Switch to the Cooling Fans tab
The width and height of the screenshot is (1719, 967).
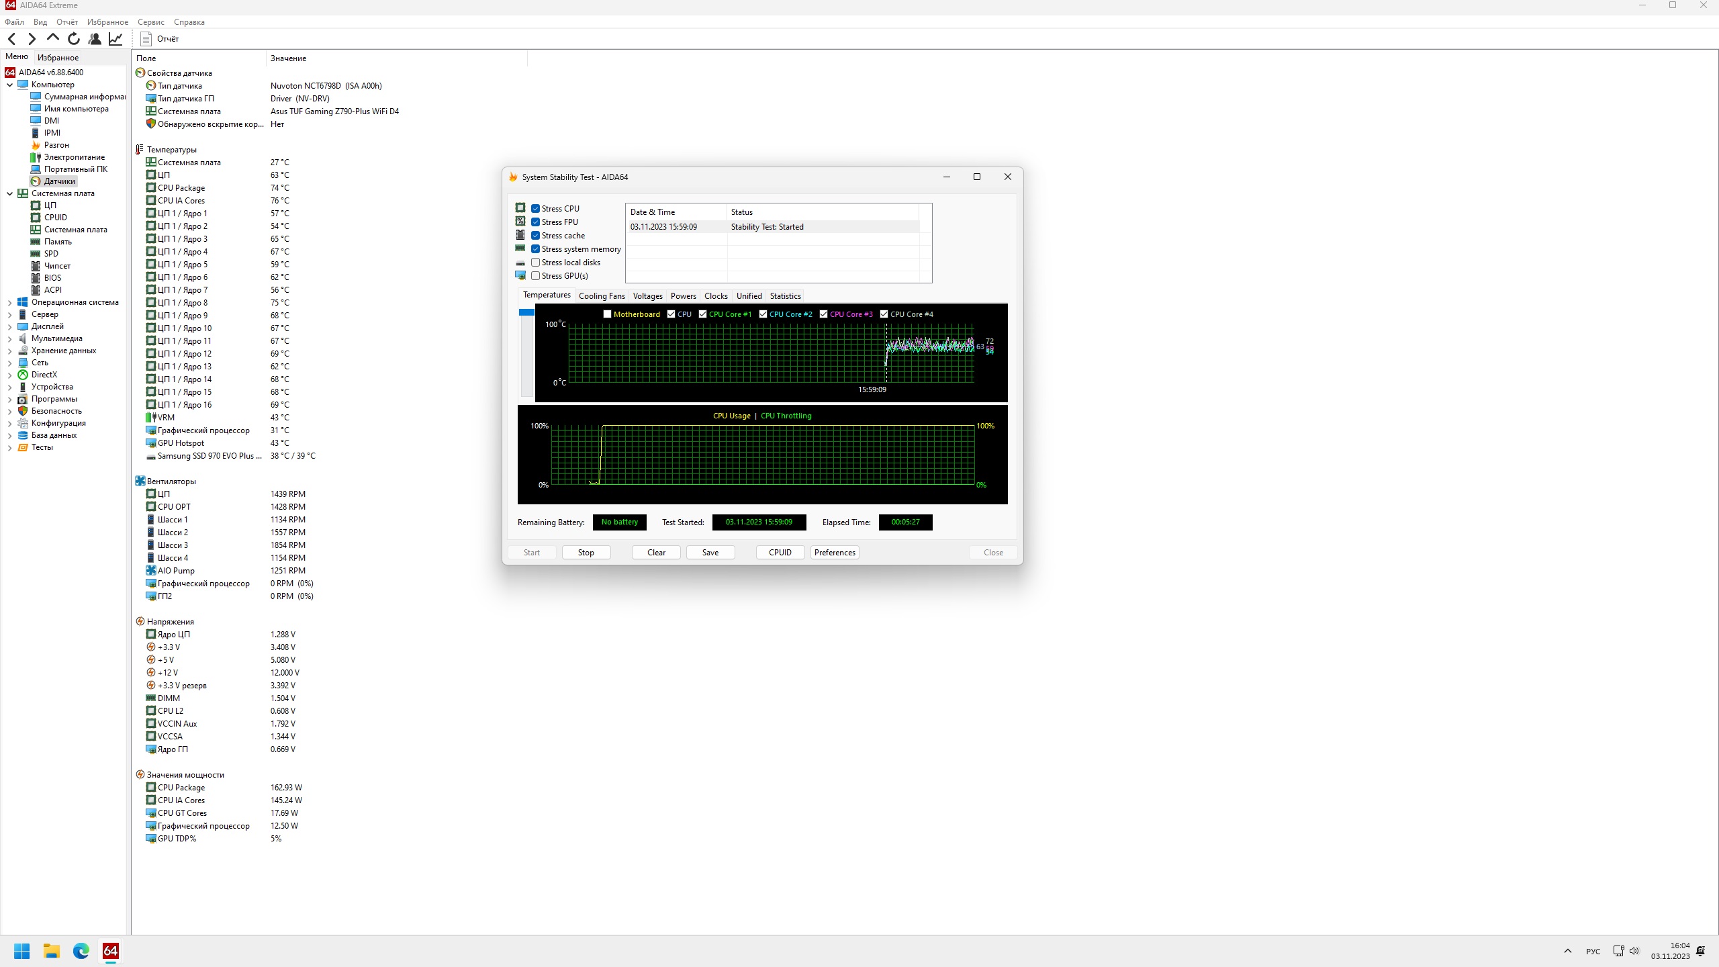pos(601,296)
